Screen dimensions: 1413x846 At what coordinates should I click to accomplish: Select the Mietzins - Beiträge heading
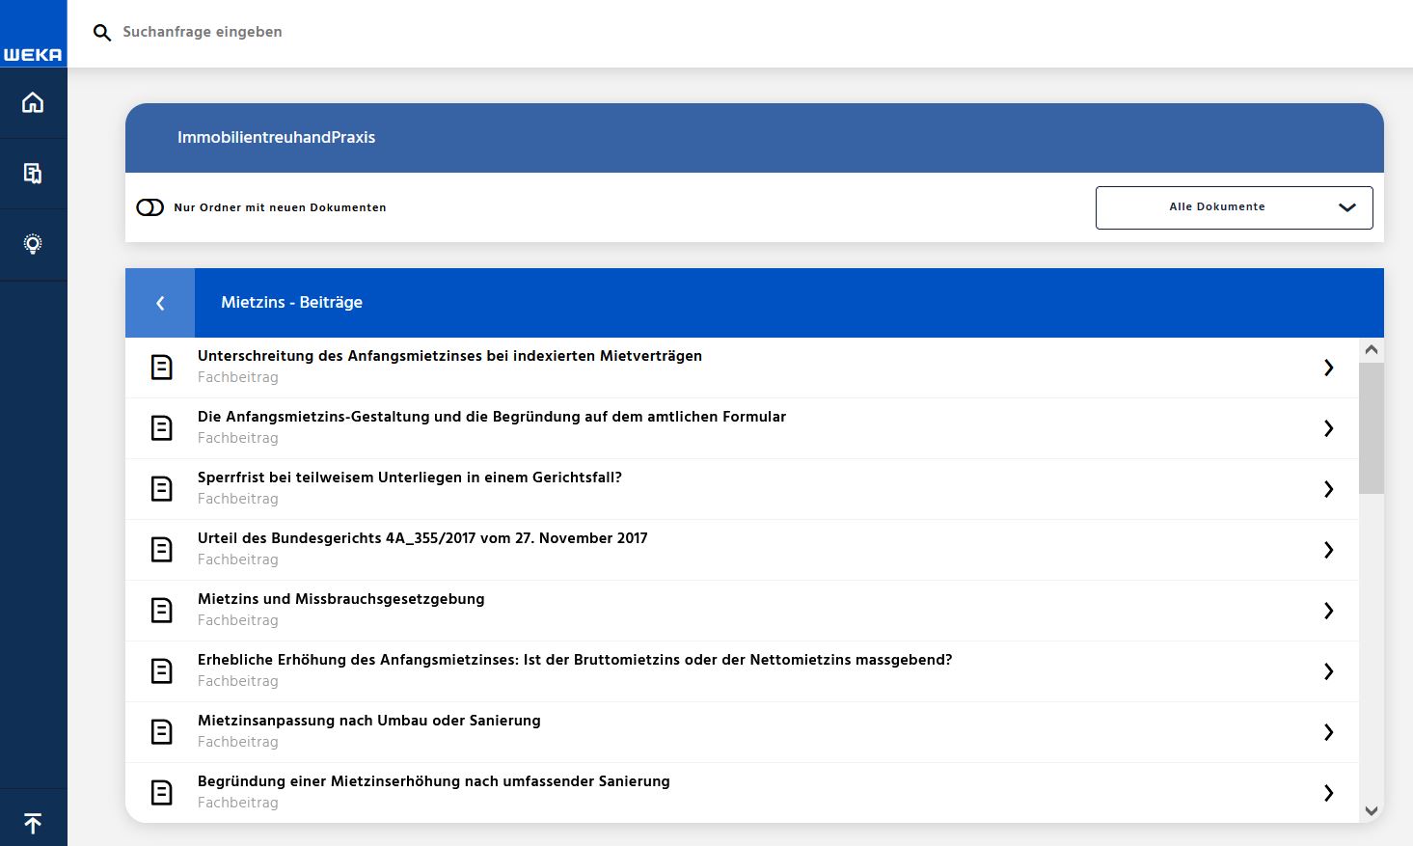point(291,302)
